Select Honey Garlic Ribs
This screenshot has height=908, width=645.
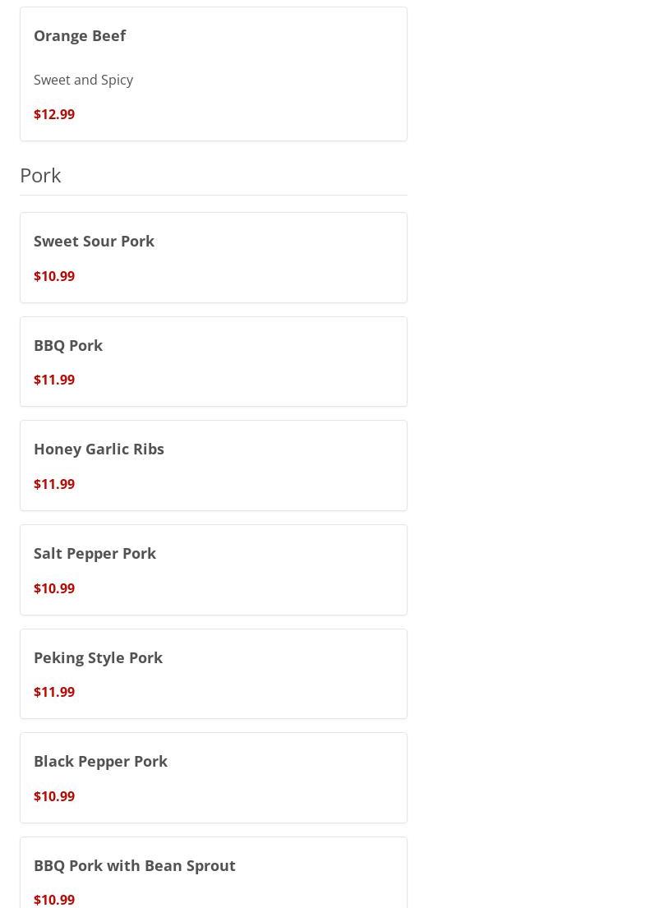pos(99,449)
